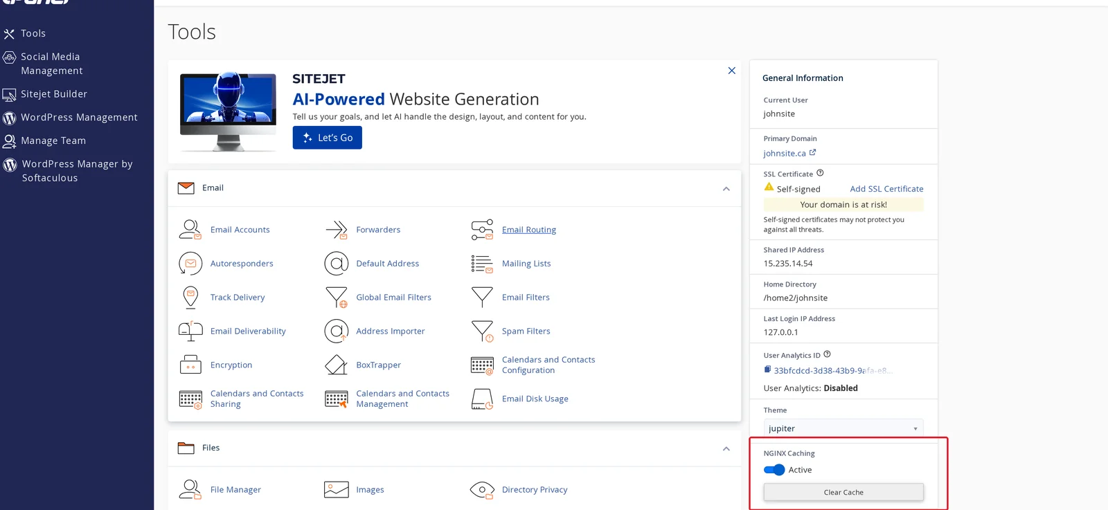The width and height of the screenshot is (1108, 510).
Task: Open the Email Deliverability link
Action: tap(248, 331)
